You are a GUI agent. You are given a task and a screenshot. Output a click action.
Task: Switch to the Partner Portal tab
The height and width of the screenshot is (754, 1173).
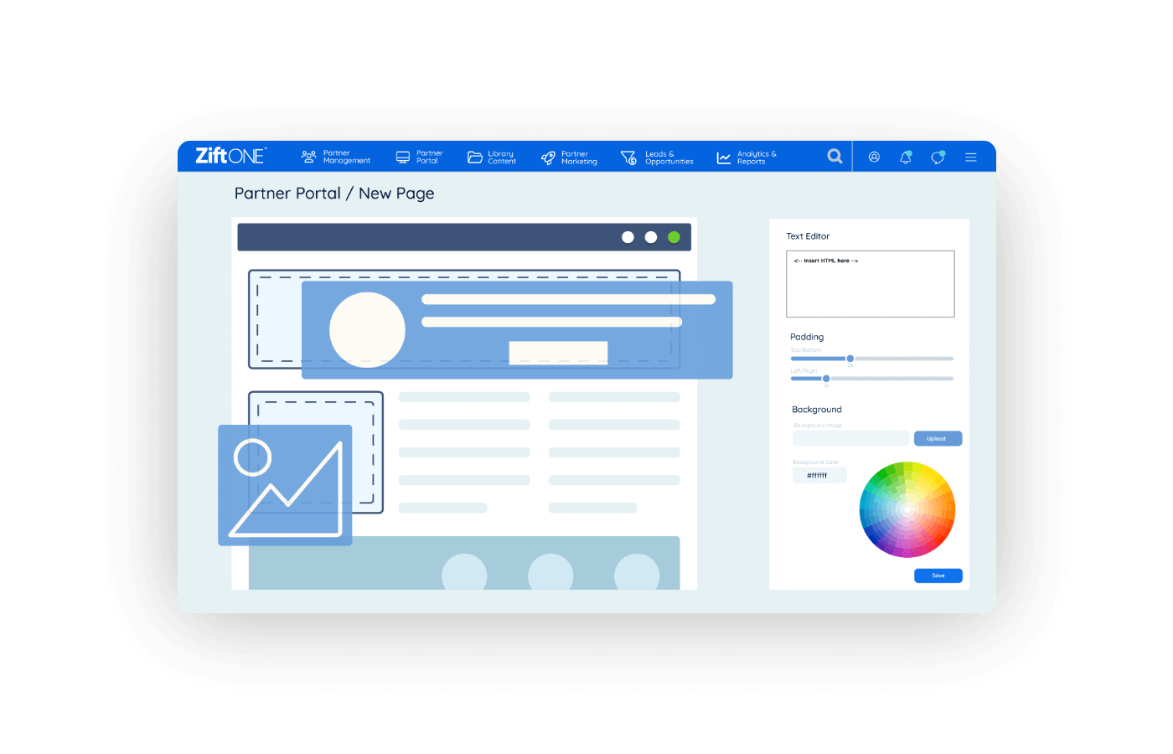pos(419,157)
